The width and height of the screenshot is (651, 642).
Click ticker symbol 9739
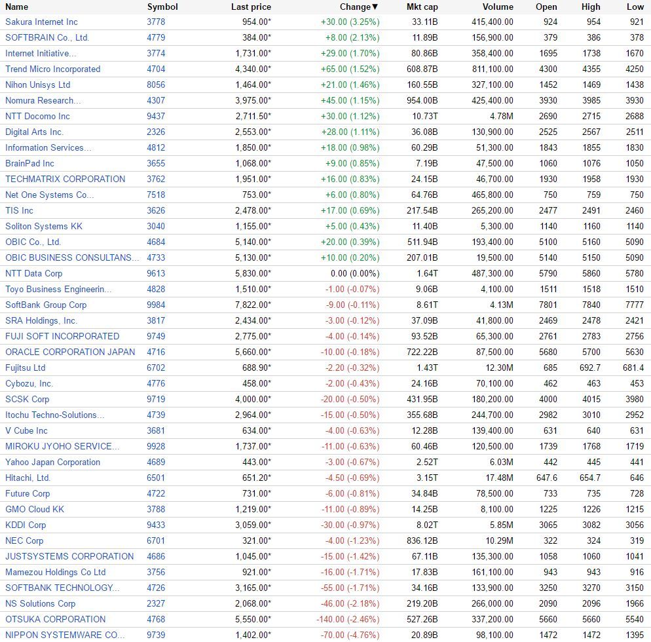click(156, 635)
